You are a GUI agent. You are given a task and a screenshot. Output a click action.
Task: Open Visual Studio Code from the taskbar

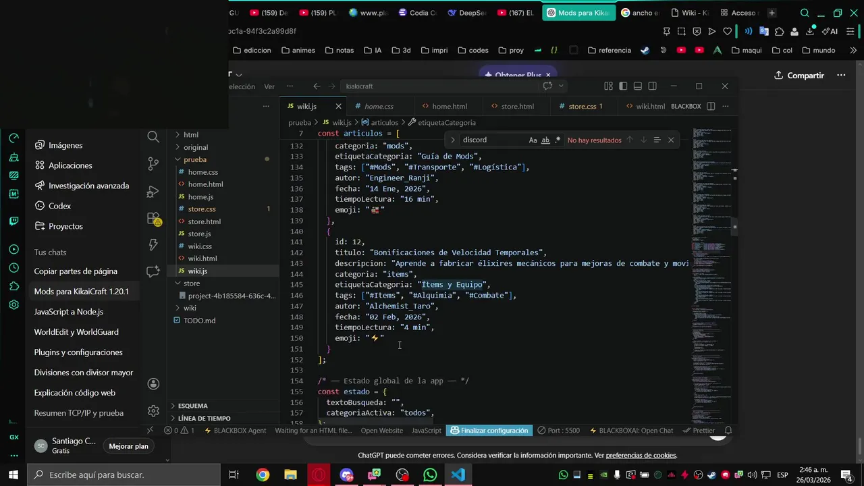click(458, 475)
